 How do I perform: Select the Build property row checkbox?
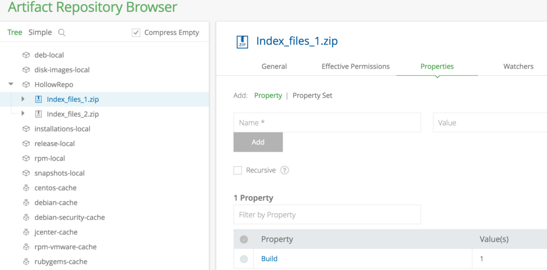244,259
